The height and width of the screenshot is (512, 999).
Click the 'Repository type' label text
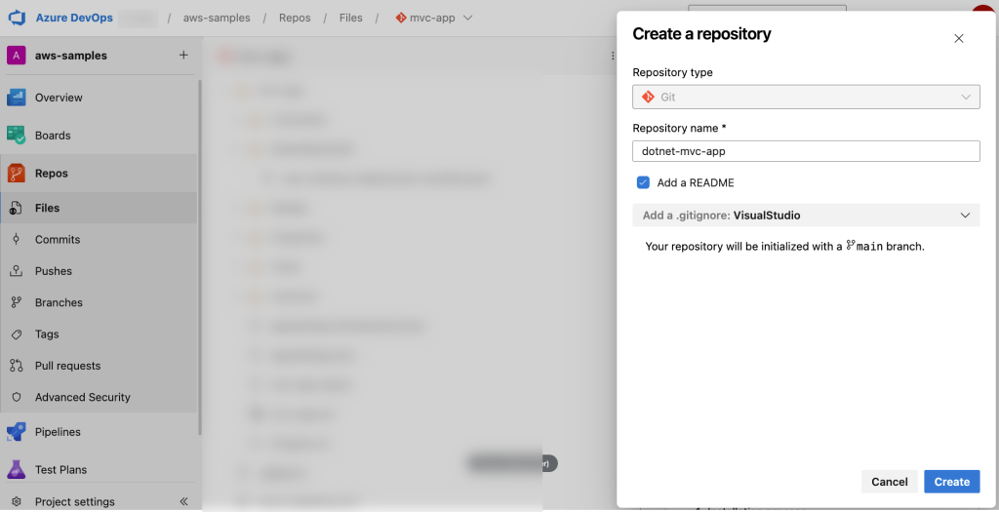pos(673,72)
